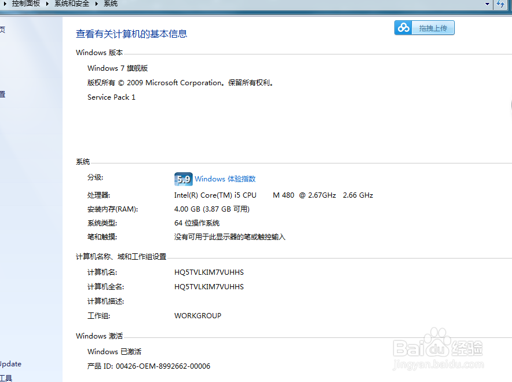The width and height of the screenshot is (512, 382).
Task: Click the 工作组 label
Action: tap(99, 316)
